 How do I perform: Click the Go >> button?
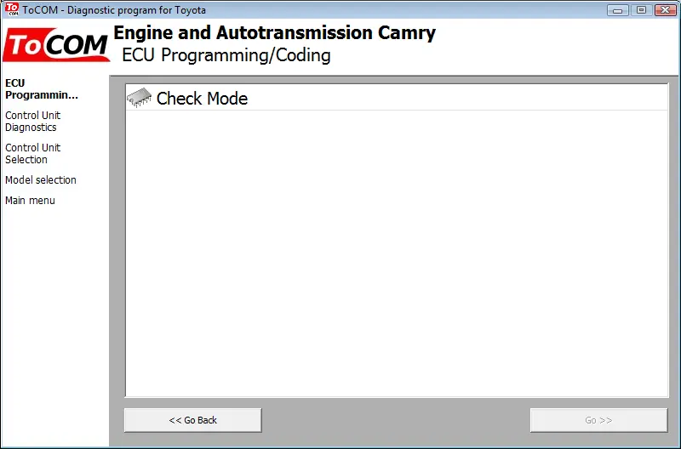tap(598, 420)
